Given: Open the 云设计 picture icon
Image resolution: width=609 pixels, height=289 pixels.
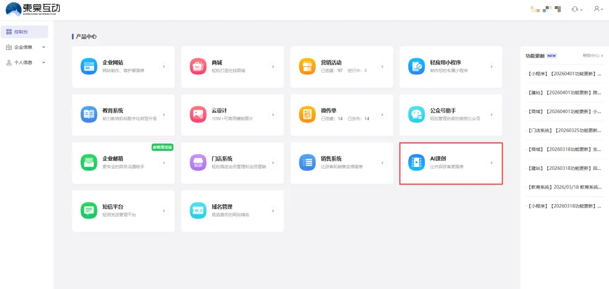Looking at the screenshot, I should 198,115.
